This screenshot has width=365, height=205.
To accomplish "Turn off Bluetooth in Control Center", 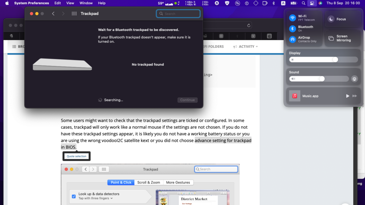I will point(293,29).
